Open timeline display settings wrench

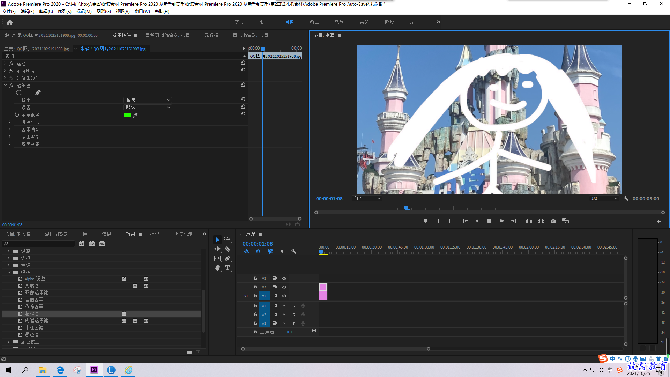(x=294, y=251)
